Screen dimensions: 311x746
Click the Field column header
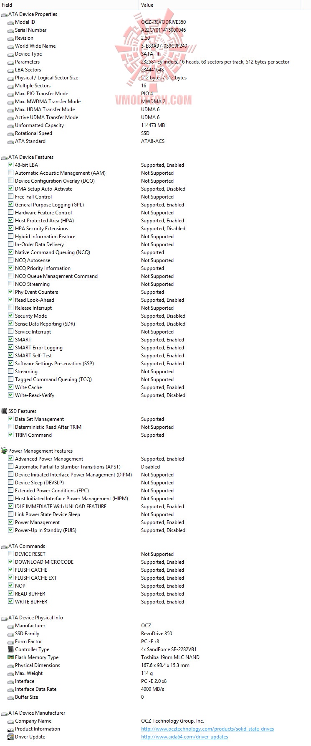[69, 5]
